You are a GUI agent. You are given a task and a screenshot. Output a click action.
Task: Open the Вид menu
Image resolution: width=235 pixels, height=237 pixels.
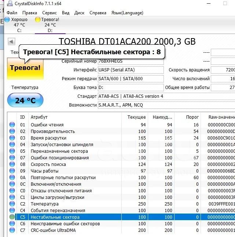pyautogui.click(x=66, y=13)
